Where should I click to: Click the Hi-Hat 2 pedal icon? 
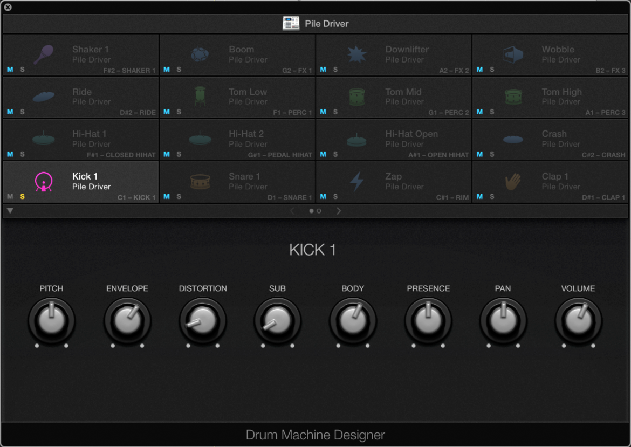tap(200, 139)
